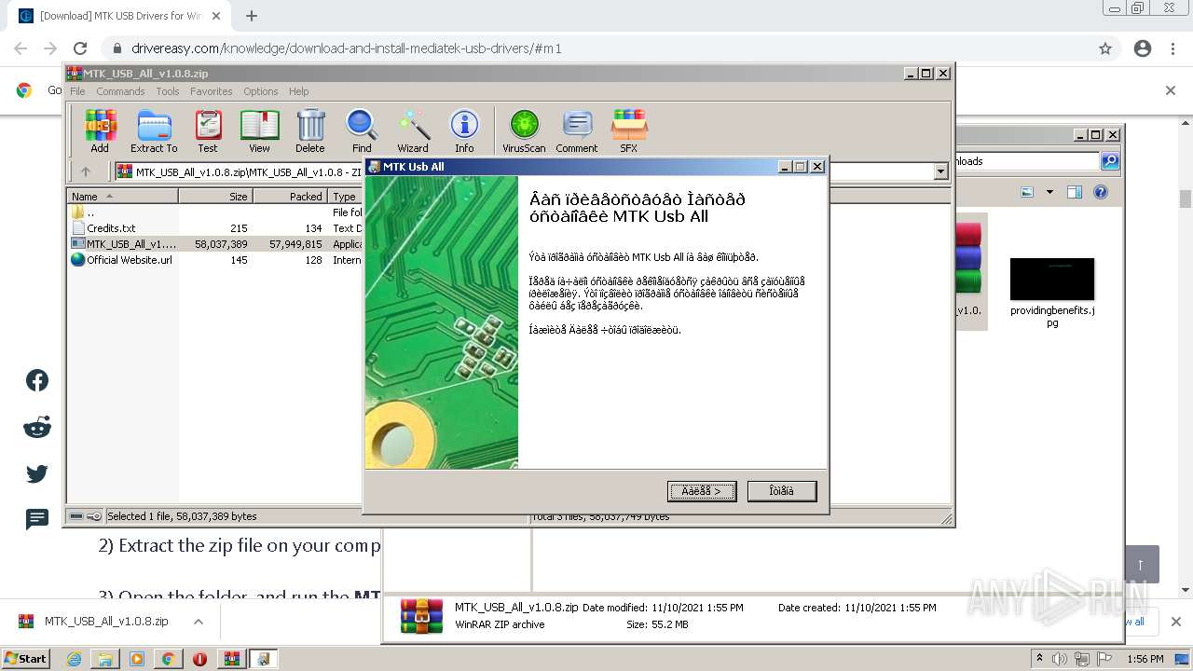Click the SFX toolbar icon
This screenshot has height=671, width=1193.
[629, 130]
